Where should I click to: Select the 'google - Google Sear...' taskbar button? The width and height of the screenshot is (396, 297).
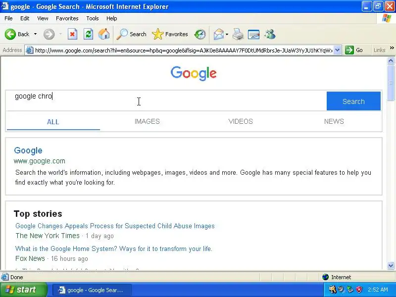[x=92, y=290]
